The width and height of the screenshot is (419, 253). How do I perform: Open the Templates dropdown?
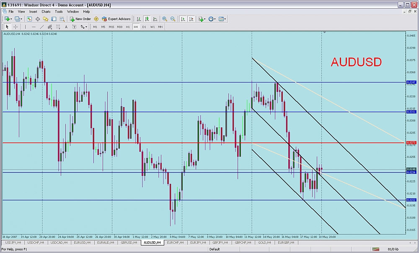(x=222, y=19)
